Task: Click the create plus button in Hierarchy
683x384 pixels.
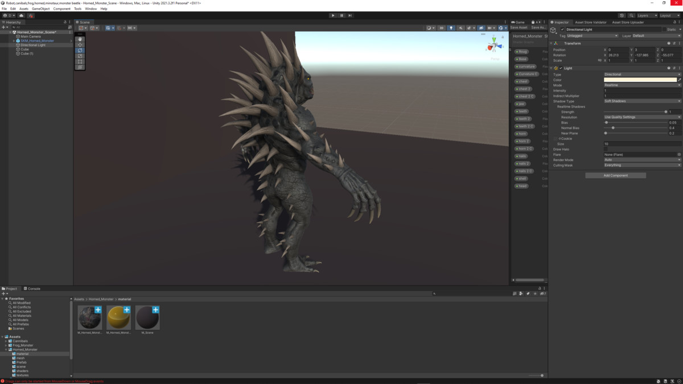Action: coord(4,27)
